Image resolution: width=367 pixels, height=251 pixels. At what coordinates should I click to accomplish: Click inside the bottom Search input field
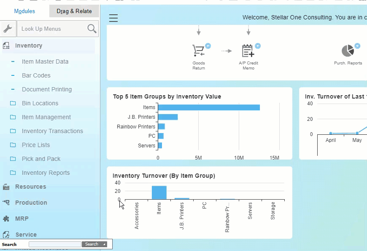[55, 244]
